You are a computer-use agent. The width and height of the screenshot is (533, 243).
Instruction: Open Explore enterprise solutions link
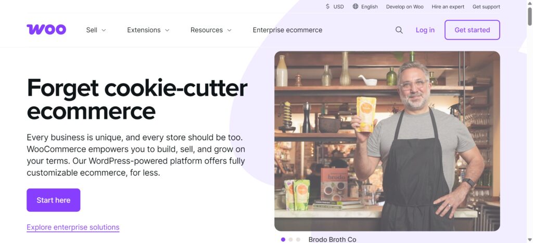click(x=73, y=227)
